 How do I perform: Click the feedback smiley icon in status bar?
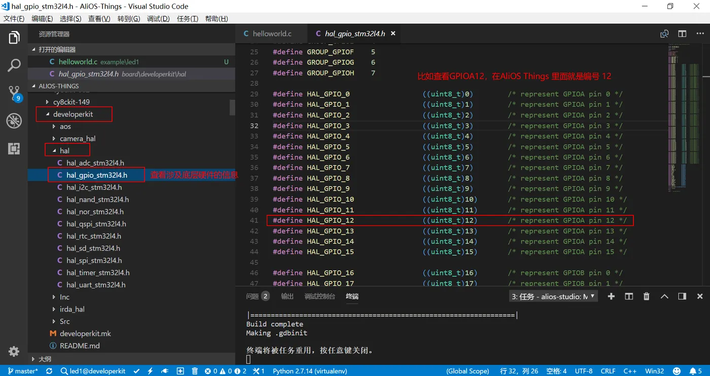676,371
